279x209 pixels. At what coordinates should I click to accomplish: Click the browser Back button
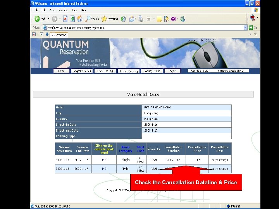click(x=40, y=19)
